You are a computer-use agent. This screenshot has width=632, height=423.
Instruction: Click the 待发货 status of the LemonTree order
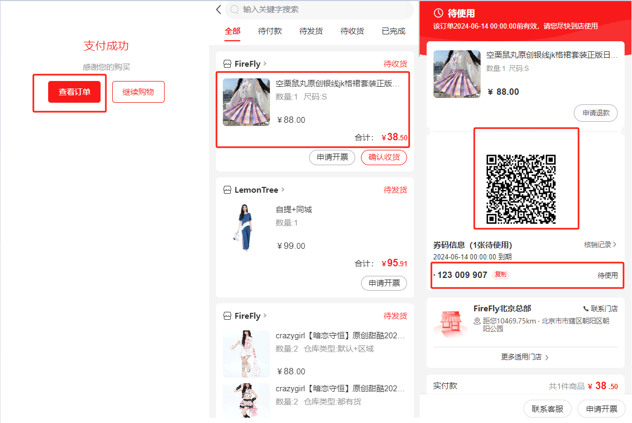(395, 190)
